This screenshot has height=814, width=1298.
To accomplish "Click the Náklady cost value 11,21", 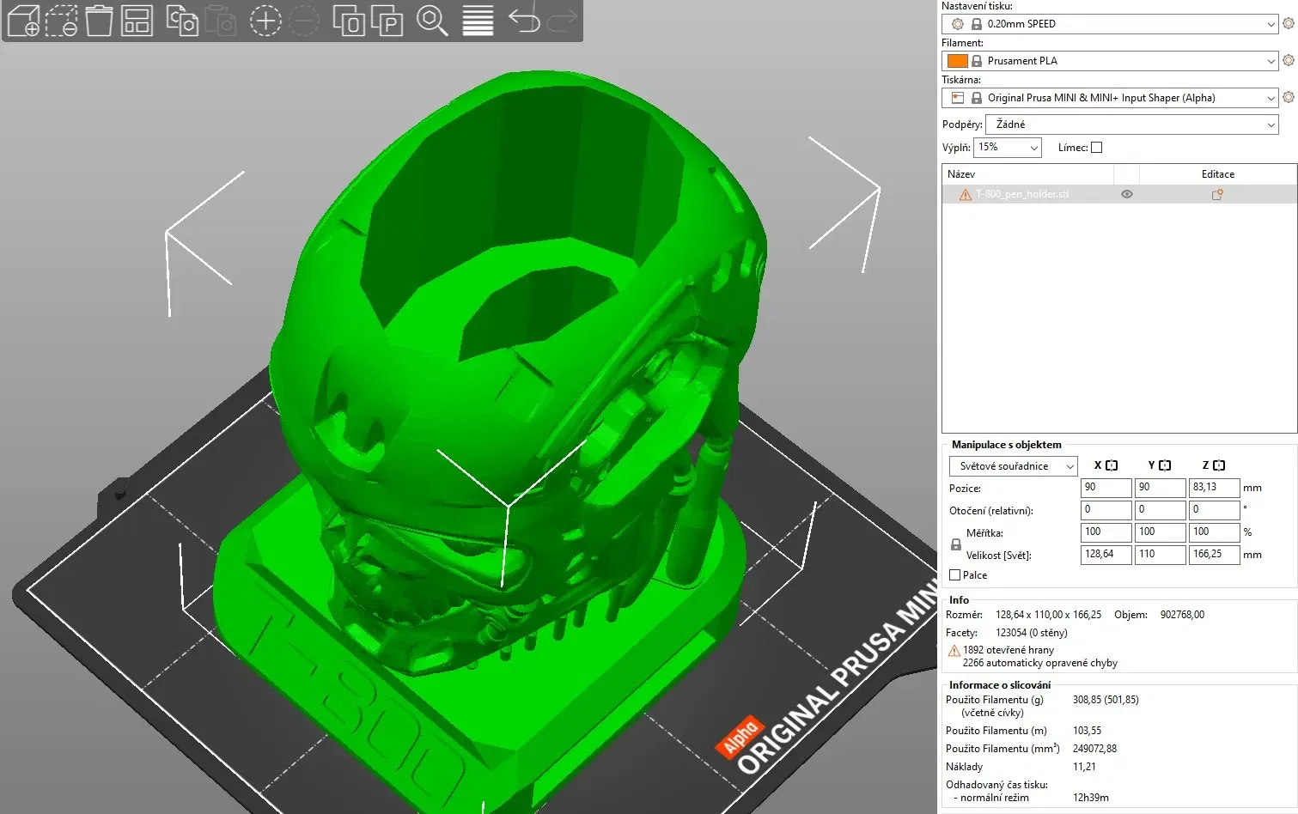I will [1084, 767].
